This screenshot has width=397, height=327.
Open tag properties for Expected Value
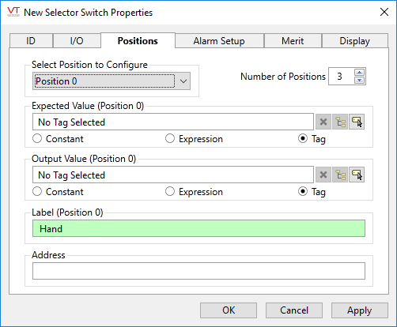(357, 122)
